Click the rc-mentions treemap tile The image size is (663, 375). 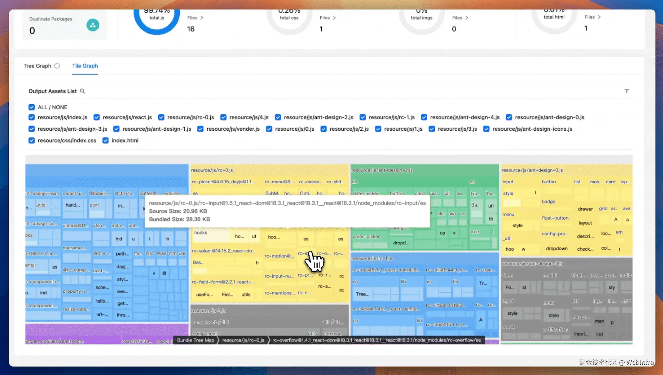point(279,293)
